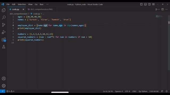Open the notifications bell
The height and width of the screenshot is (95, 170).
167,91
